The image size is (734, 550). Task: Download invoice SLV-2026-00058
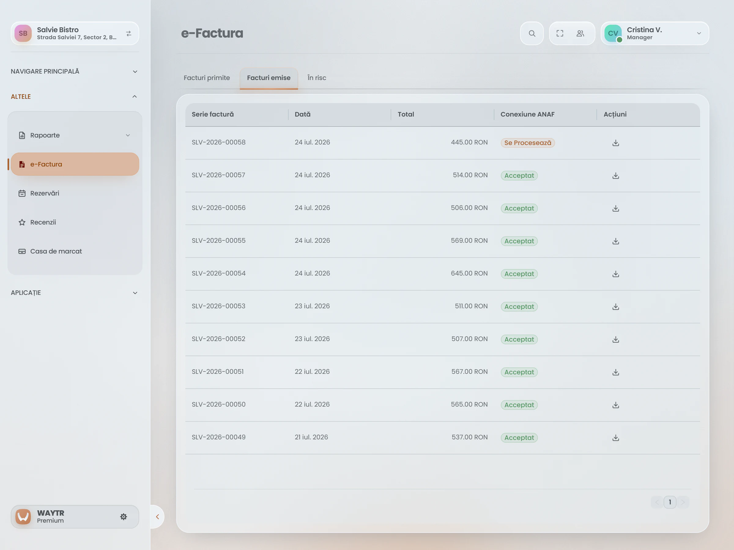616,143
